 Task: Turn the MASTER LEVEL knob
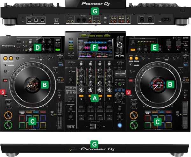pyautogui.click(x=133, y=43)
